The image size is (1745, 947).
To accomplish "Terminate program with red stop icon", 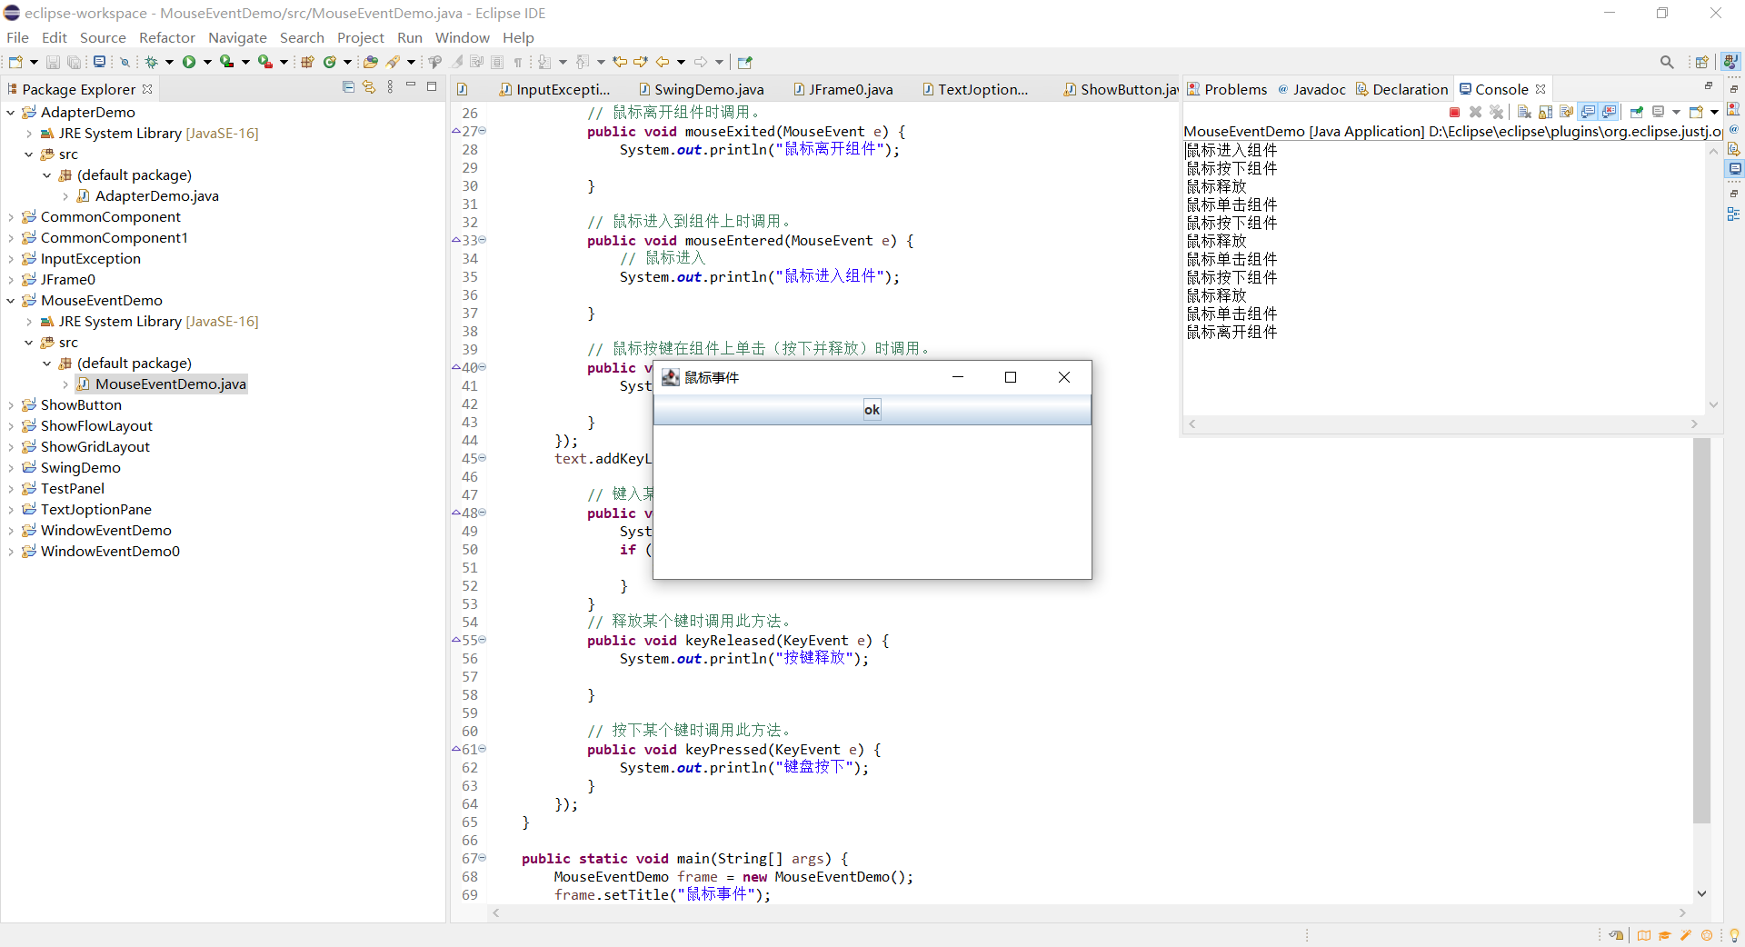I will [x=1454, y=112].
